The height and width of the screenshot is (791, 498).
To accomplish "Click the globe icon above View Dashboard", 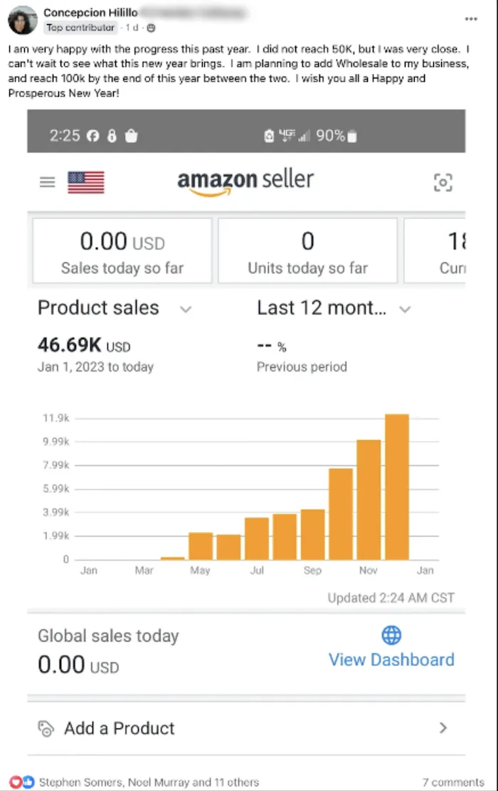I will coord(391,635).
